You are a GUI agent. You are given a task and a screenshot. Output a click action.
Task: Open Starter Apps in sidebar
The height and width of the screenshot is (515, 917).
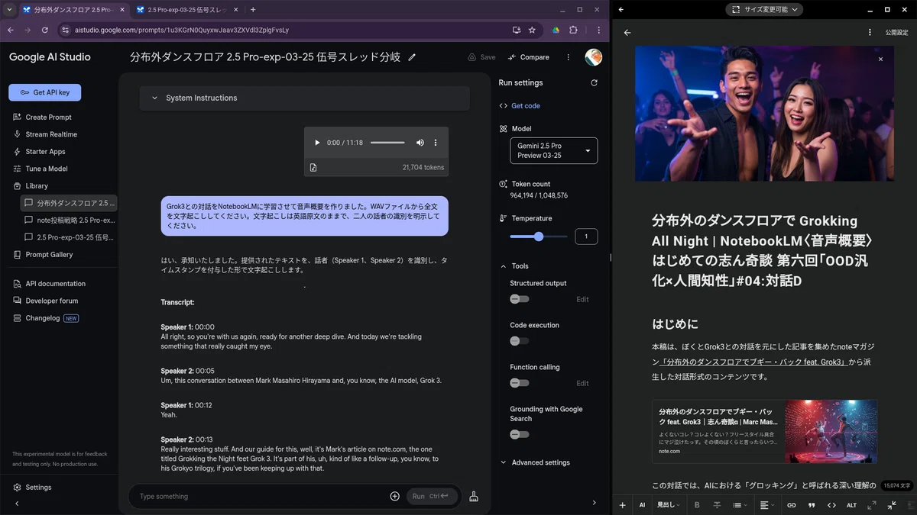click(x=45, y=152)
